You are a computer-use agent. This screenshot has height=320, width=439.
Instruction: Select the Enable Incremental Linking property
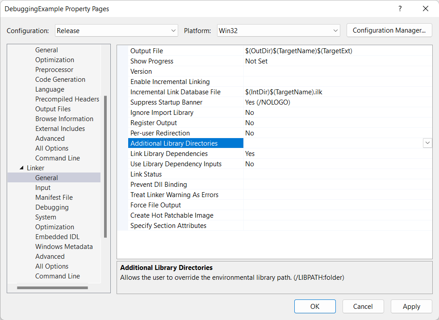click(170, 82)
